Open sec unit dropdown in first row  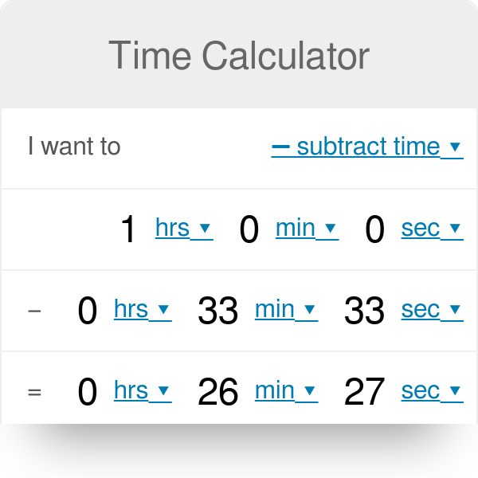click(432, 229)
